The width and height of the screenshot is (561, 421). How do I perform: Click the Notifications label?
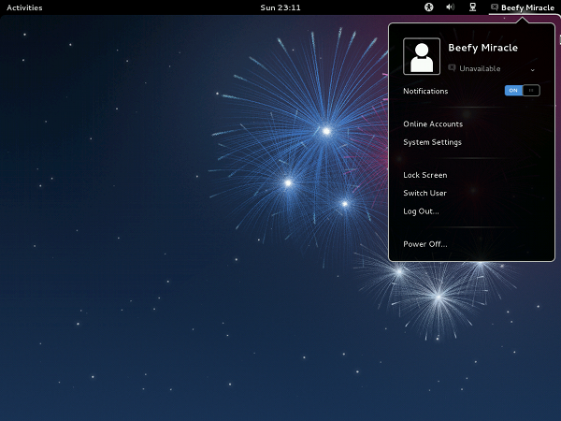click(425, 91)
